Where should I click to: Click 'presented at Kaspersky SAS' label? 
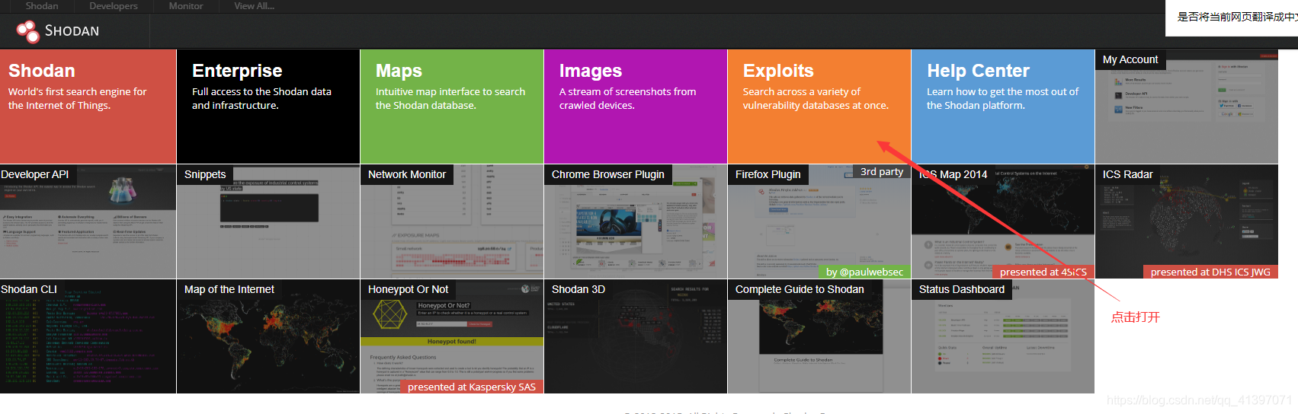point(472,387)
